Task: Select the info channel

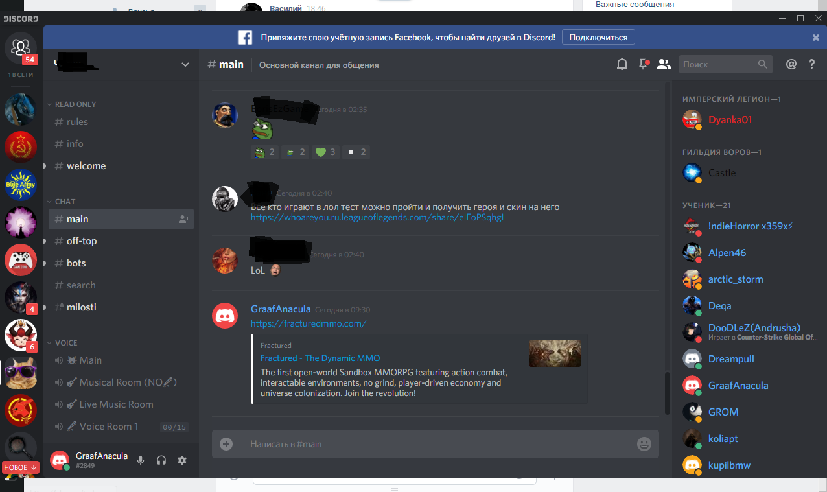Action: tap(121, 144)
